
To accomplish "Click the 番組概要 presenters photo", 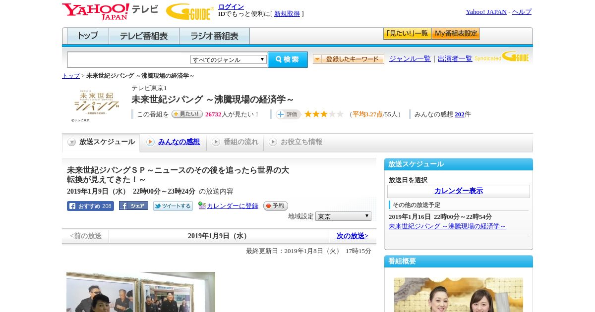I will pos(459,295).
